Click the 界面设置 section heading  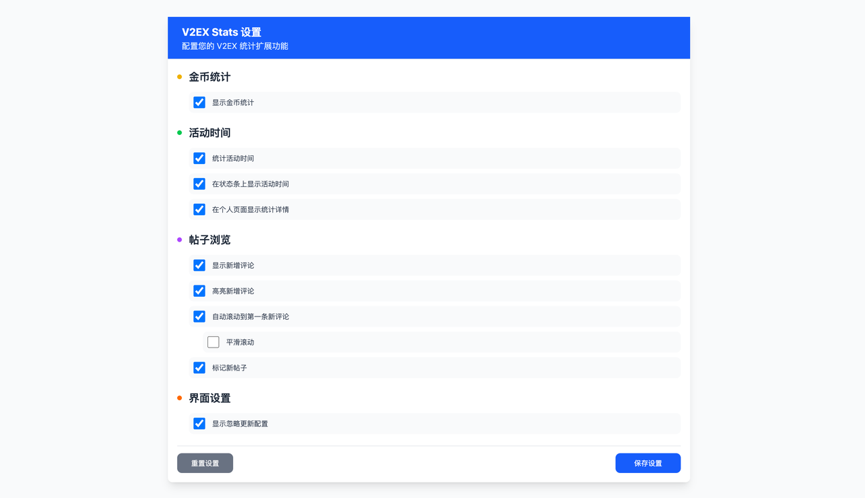click(209, 398)
